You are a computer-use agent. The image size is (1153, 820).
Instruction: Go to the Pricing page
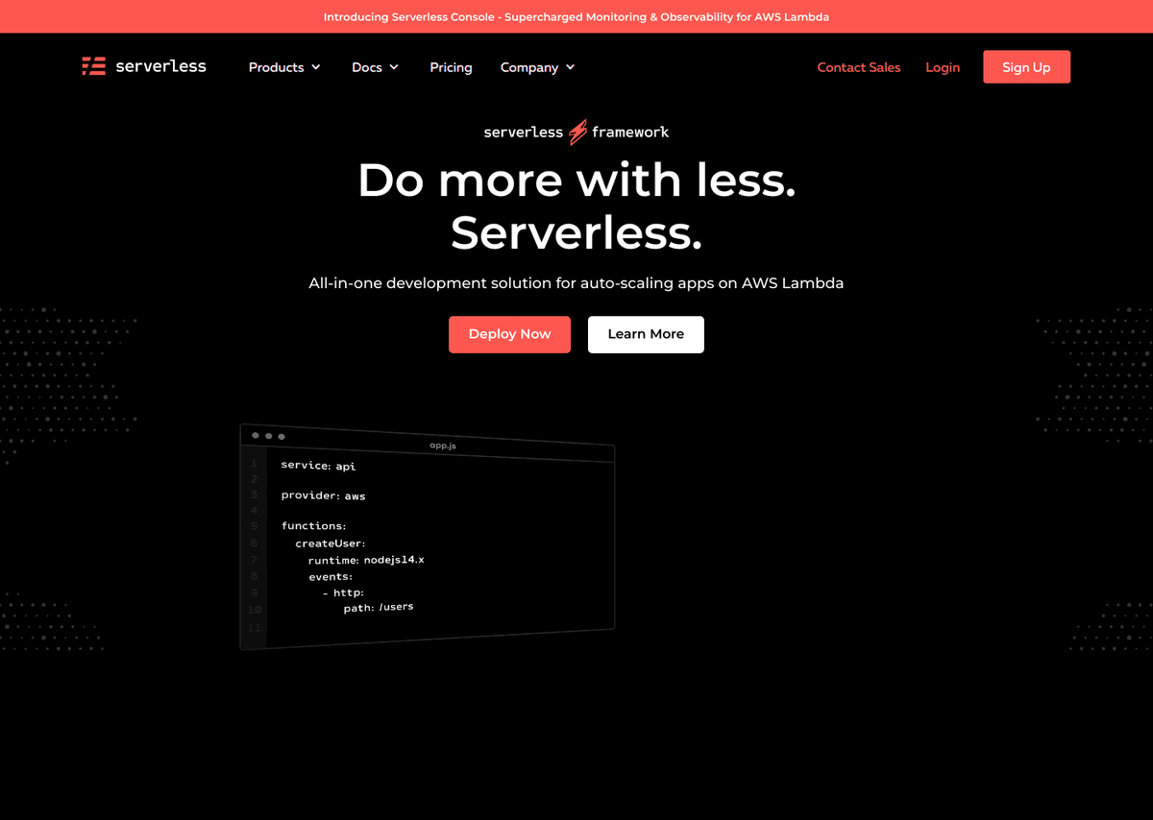click(451, 67)
